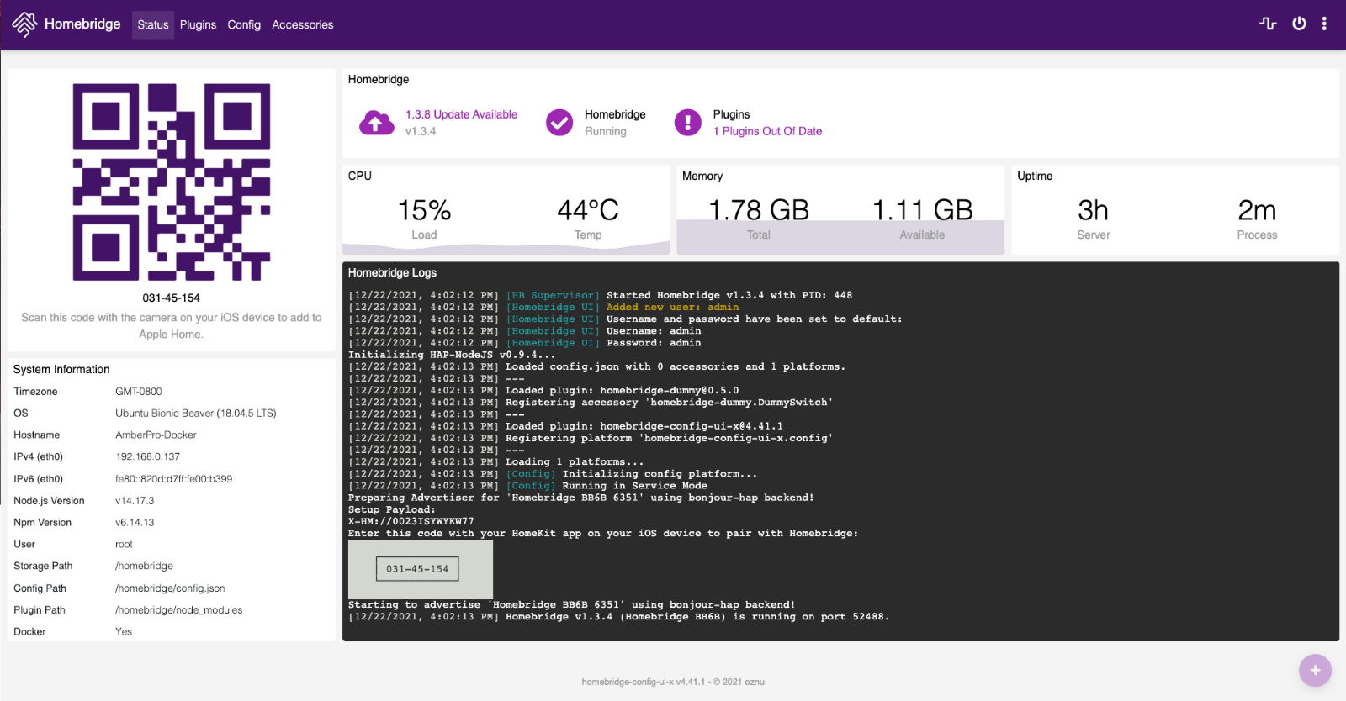1346x701 pixels.
Task: Select the User value root
Action: click(x=125, y=545)
